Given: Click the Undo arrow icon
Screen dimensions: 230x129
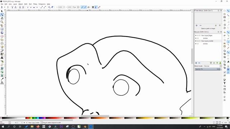Looking at the screenshot, I should (x=225, y=33).
